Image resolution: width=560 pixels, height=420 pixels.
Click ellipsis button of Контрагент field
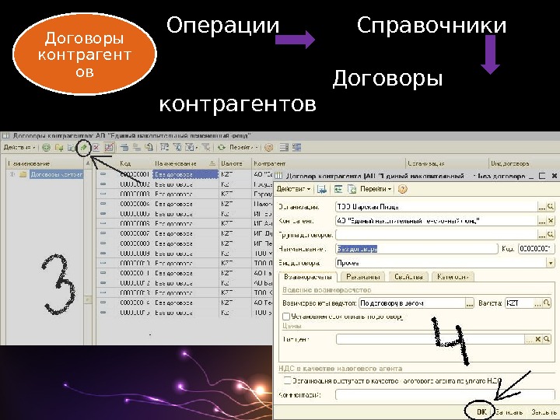coord(542,221)
